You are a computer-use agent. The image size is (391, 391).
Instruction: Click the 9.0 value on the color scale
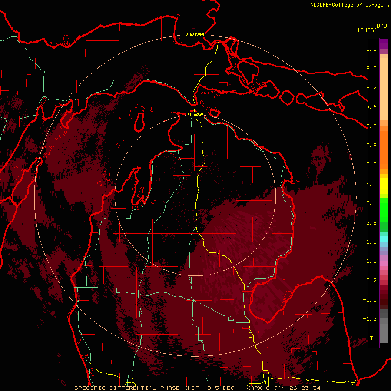click(371, 68)
